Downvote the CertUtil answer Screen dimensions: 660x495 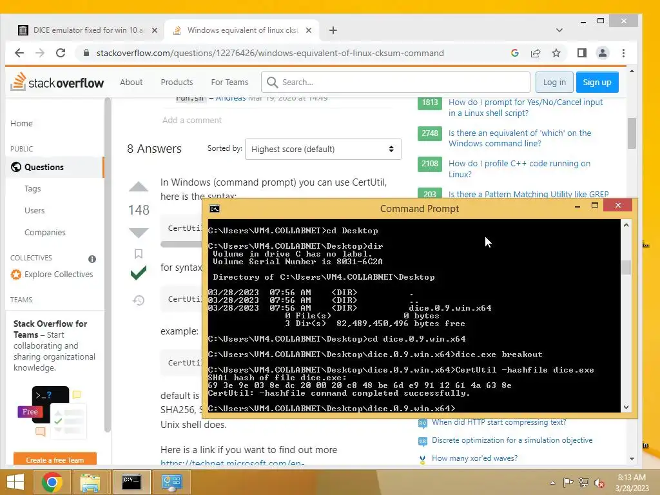click(139, 232)
